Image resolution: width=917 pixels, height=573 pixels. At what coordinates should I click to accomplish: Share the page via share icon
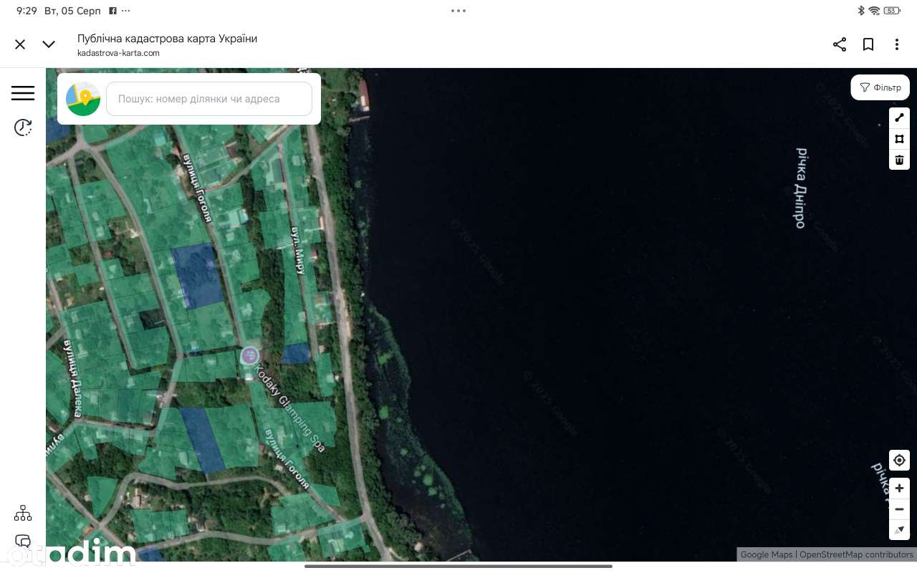(x=840, y=44)
